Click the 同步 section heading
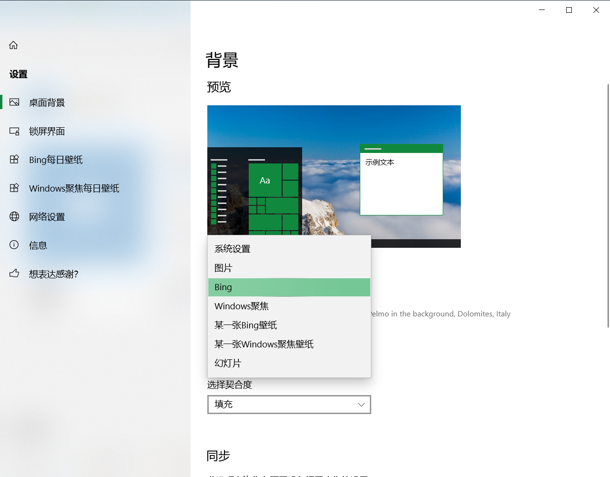 tap(218, 456)
